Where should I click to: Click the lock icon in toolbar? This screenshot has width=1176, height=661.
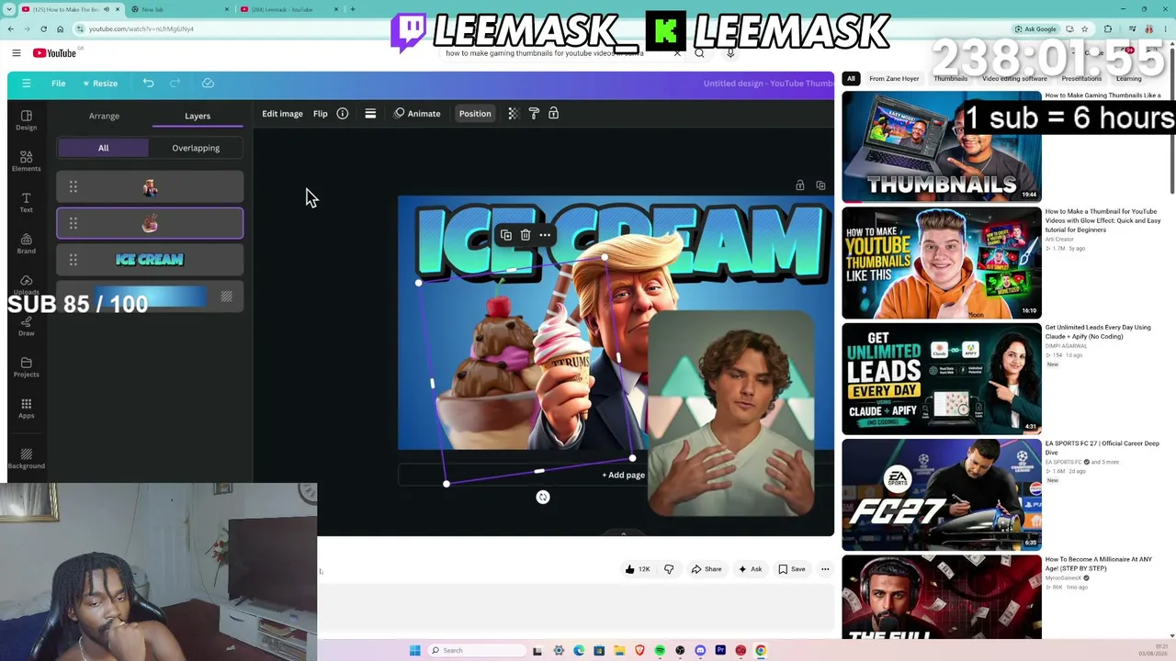tap(553, 114)
